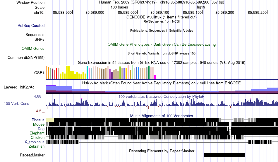Click the GENCODE V50lift37 track title
This screenshot has height=162, width=278.
[162, 17]
